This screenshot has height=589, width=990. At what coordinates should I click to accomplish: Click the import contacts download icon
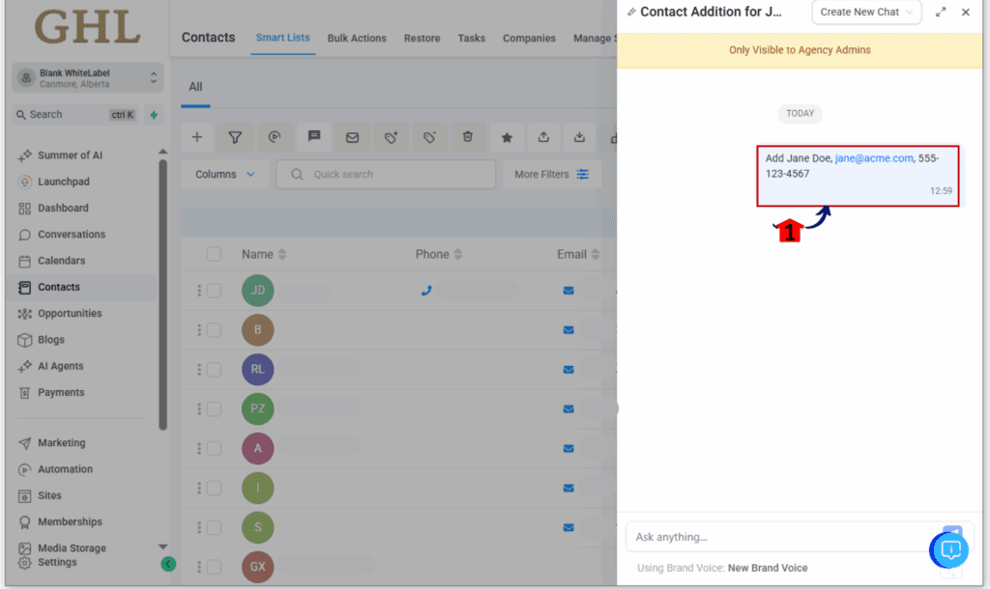pos(580,137)
